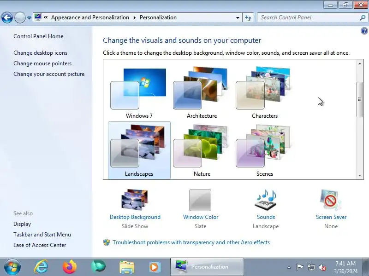Screen dimensions: 369x276
Task: Open Troubleshoot problems with transparency link
Action: (191, 242)
